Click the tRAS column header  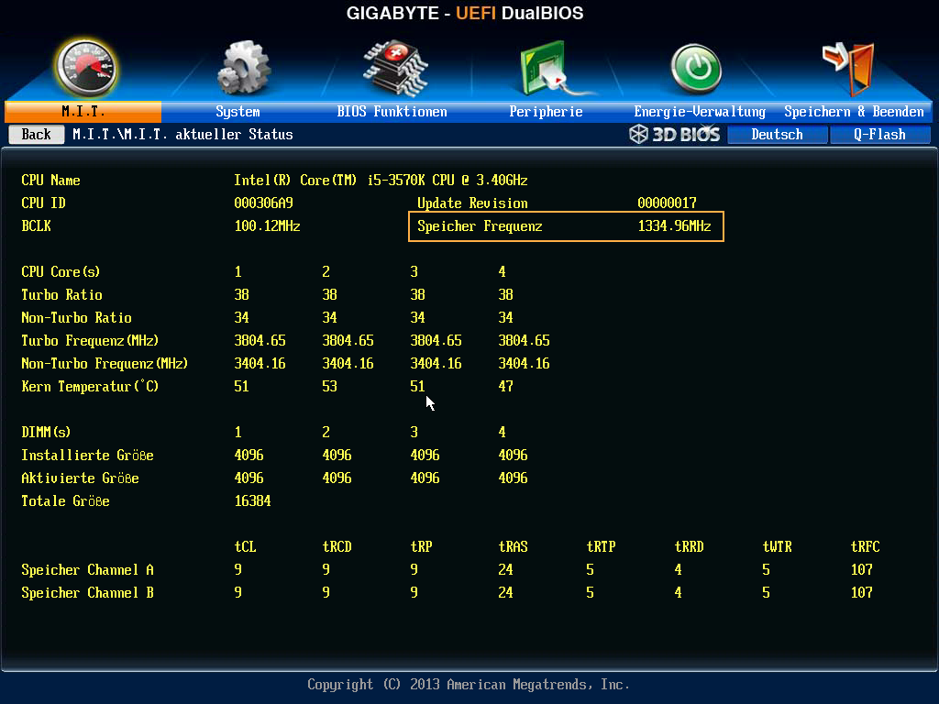[x=513, y=546]
